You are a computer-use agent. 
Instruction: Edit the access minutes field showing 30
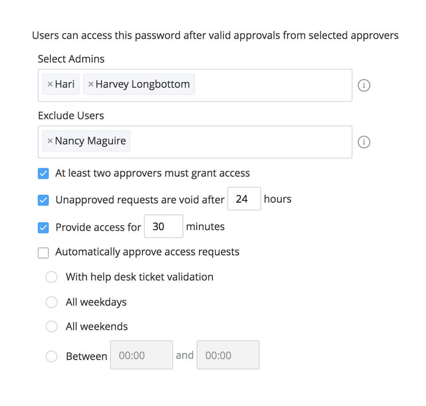163,227
